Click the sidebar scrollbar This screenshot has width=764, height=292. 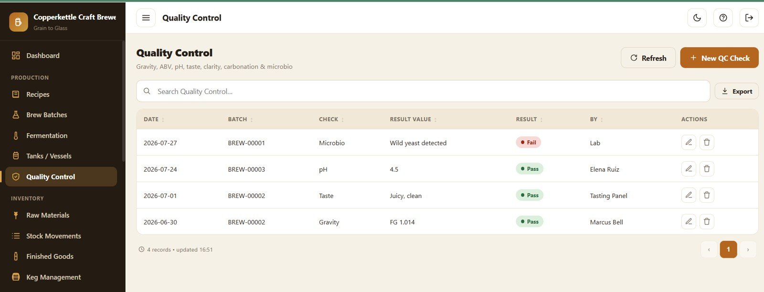click(124, 100)
